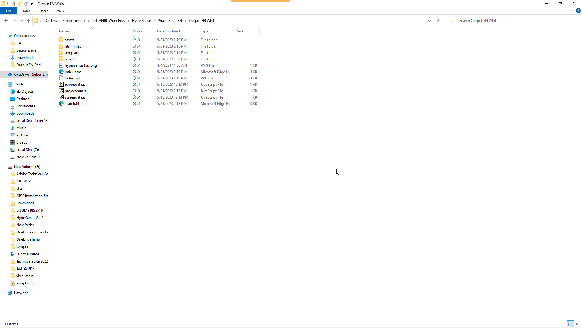Open the recent locations dropdown arrow
582x328 pixels.
[x=22, y=21]
